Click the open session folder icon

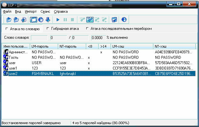click(x=16, y=20)
